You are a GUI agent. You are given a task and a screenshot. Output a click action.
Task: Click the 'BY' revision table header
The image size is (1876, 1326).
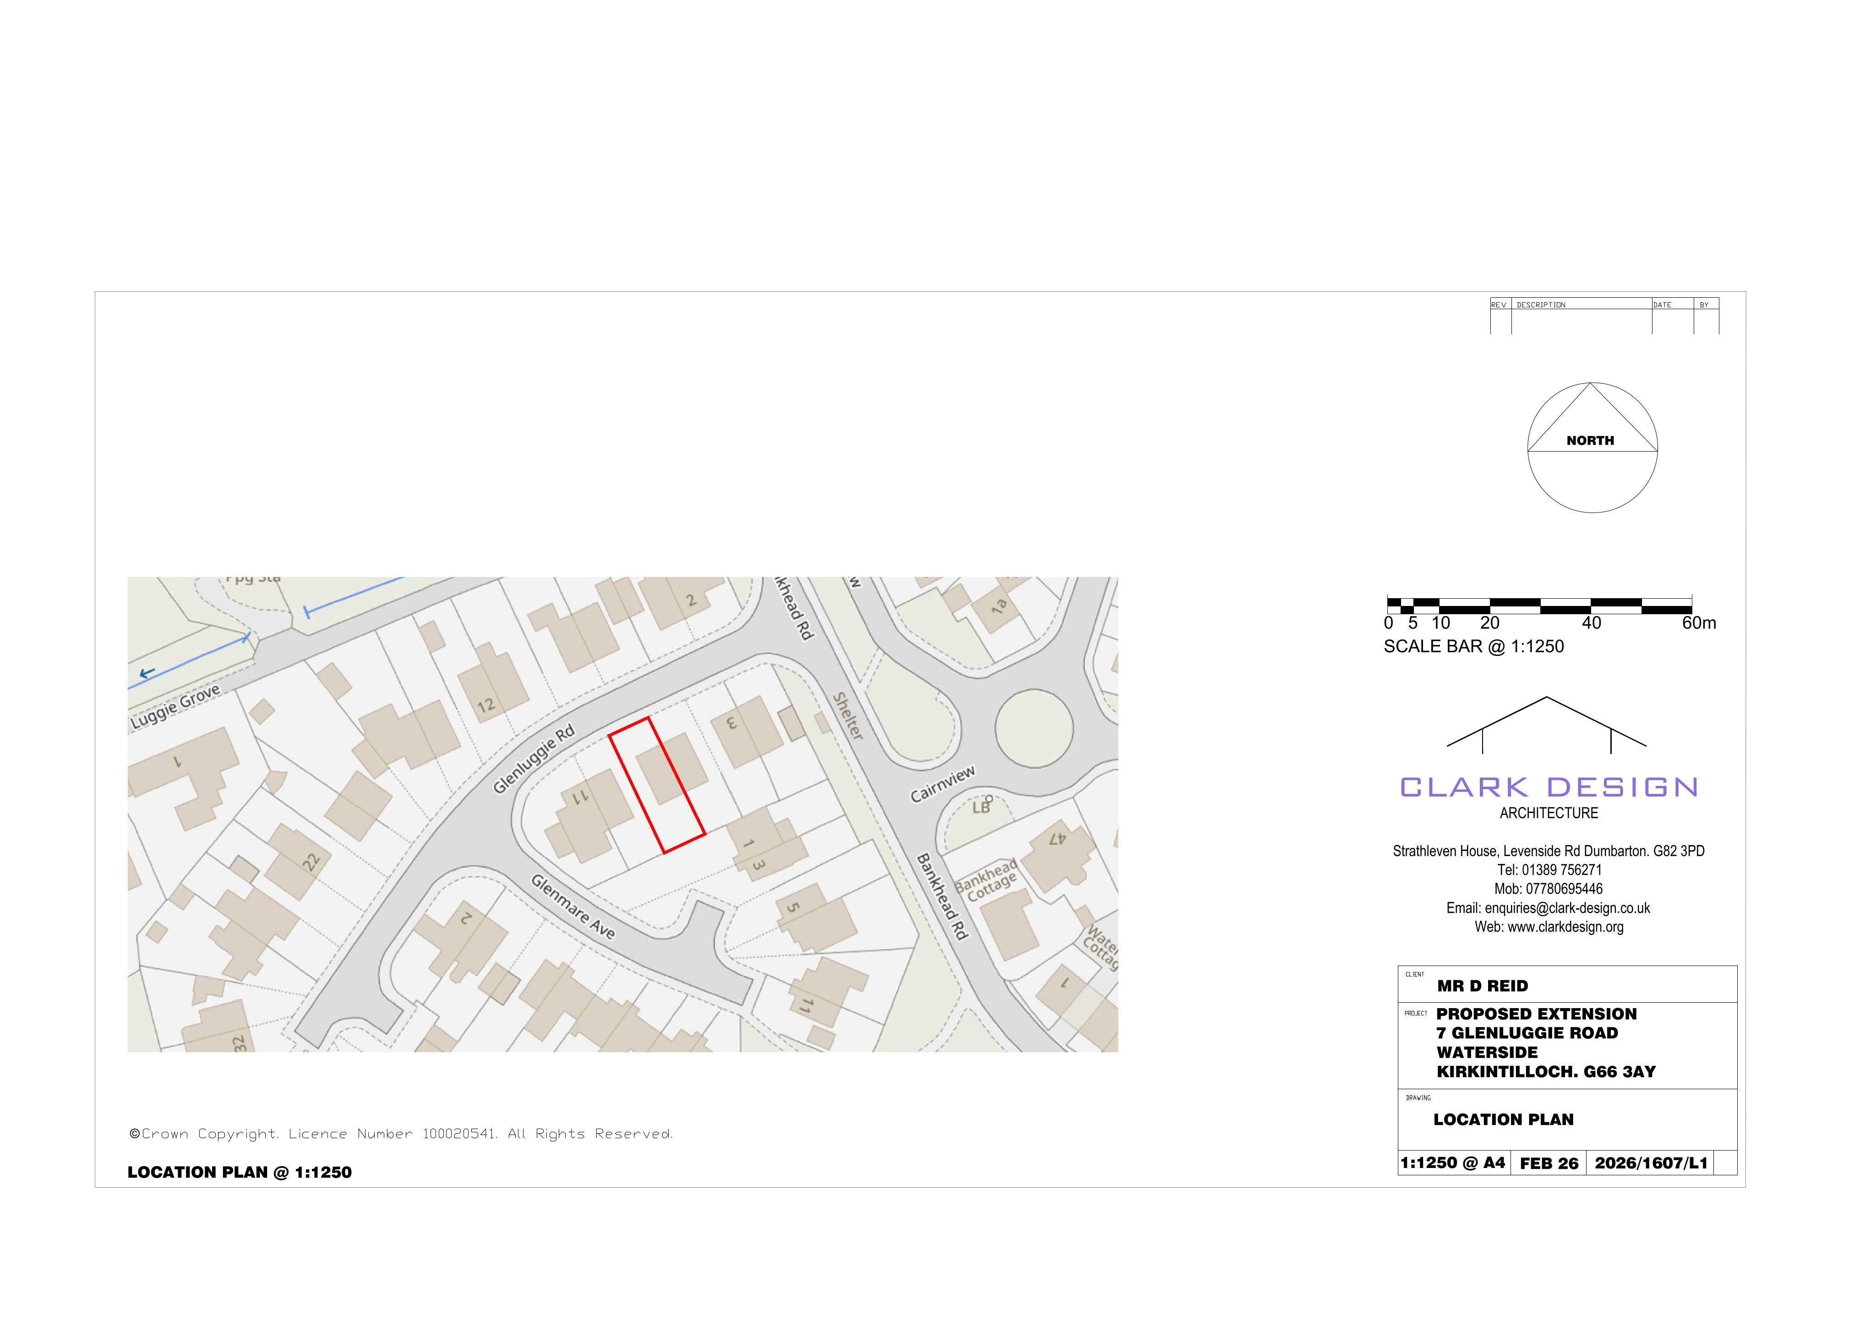(1704, 305)
